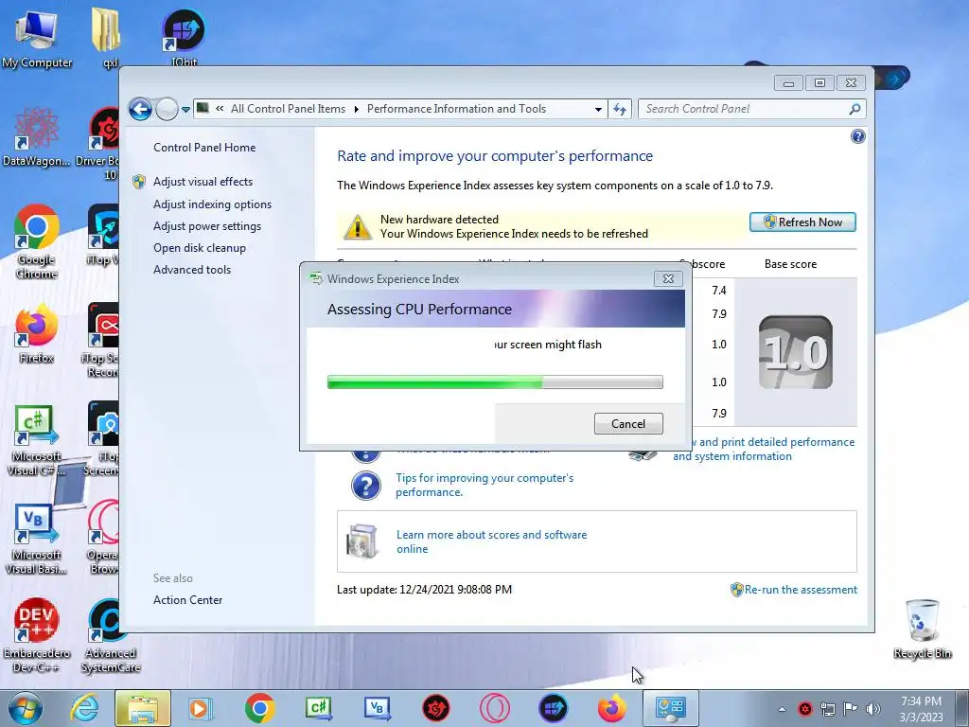The height and width of the screenshot is (727, 969).
Task: Open Opera from the taskbar
Action: coord(494,708)
